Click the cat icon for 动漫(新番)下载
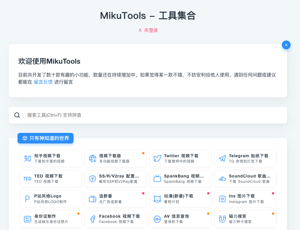This screenshot has height=230, width=300. 157,199
